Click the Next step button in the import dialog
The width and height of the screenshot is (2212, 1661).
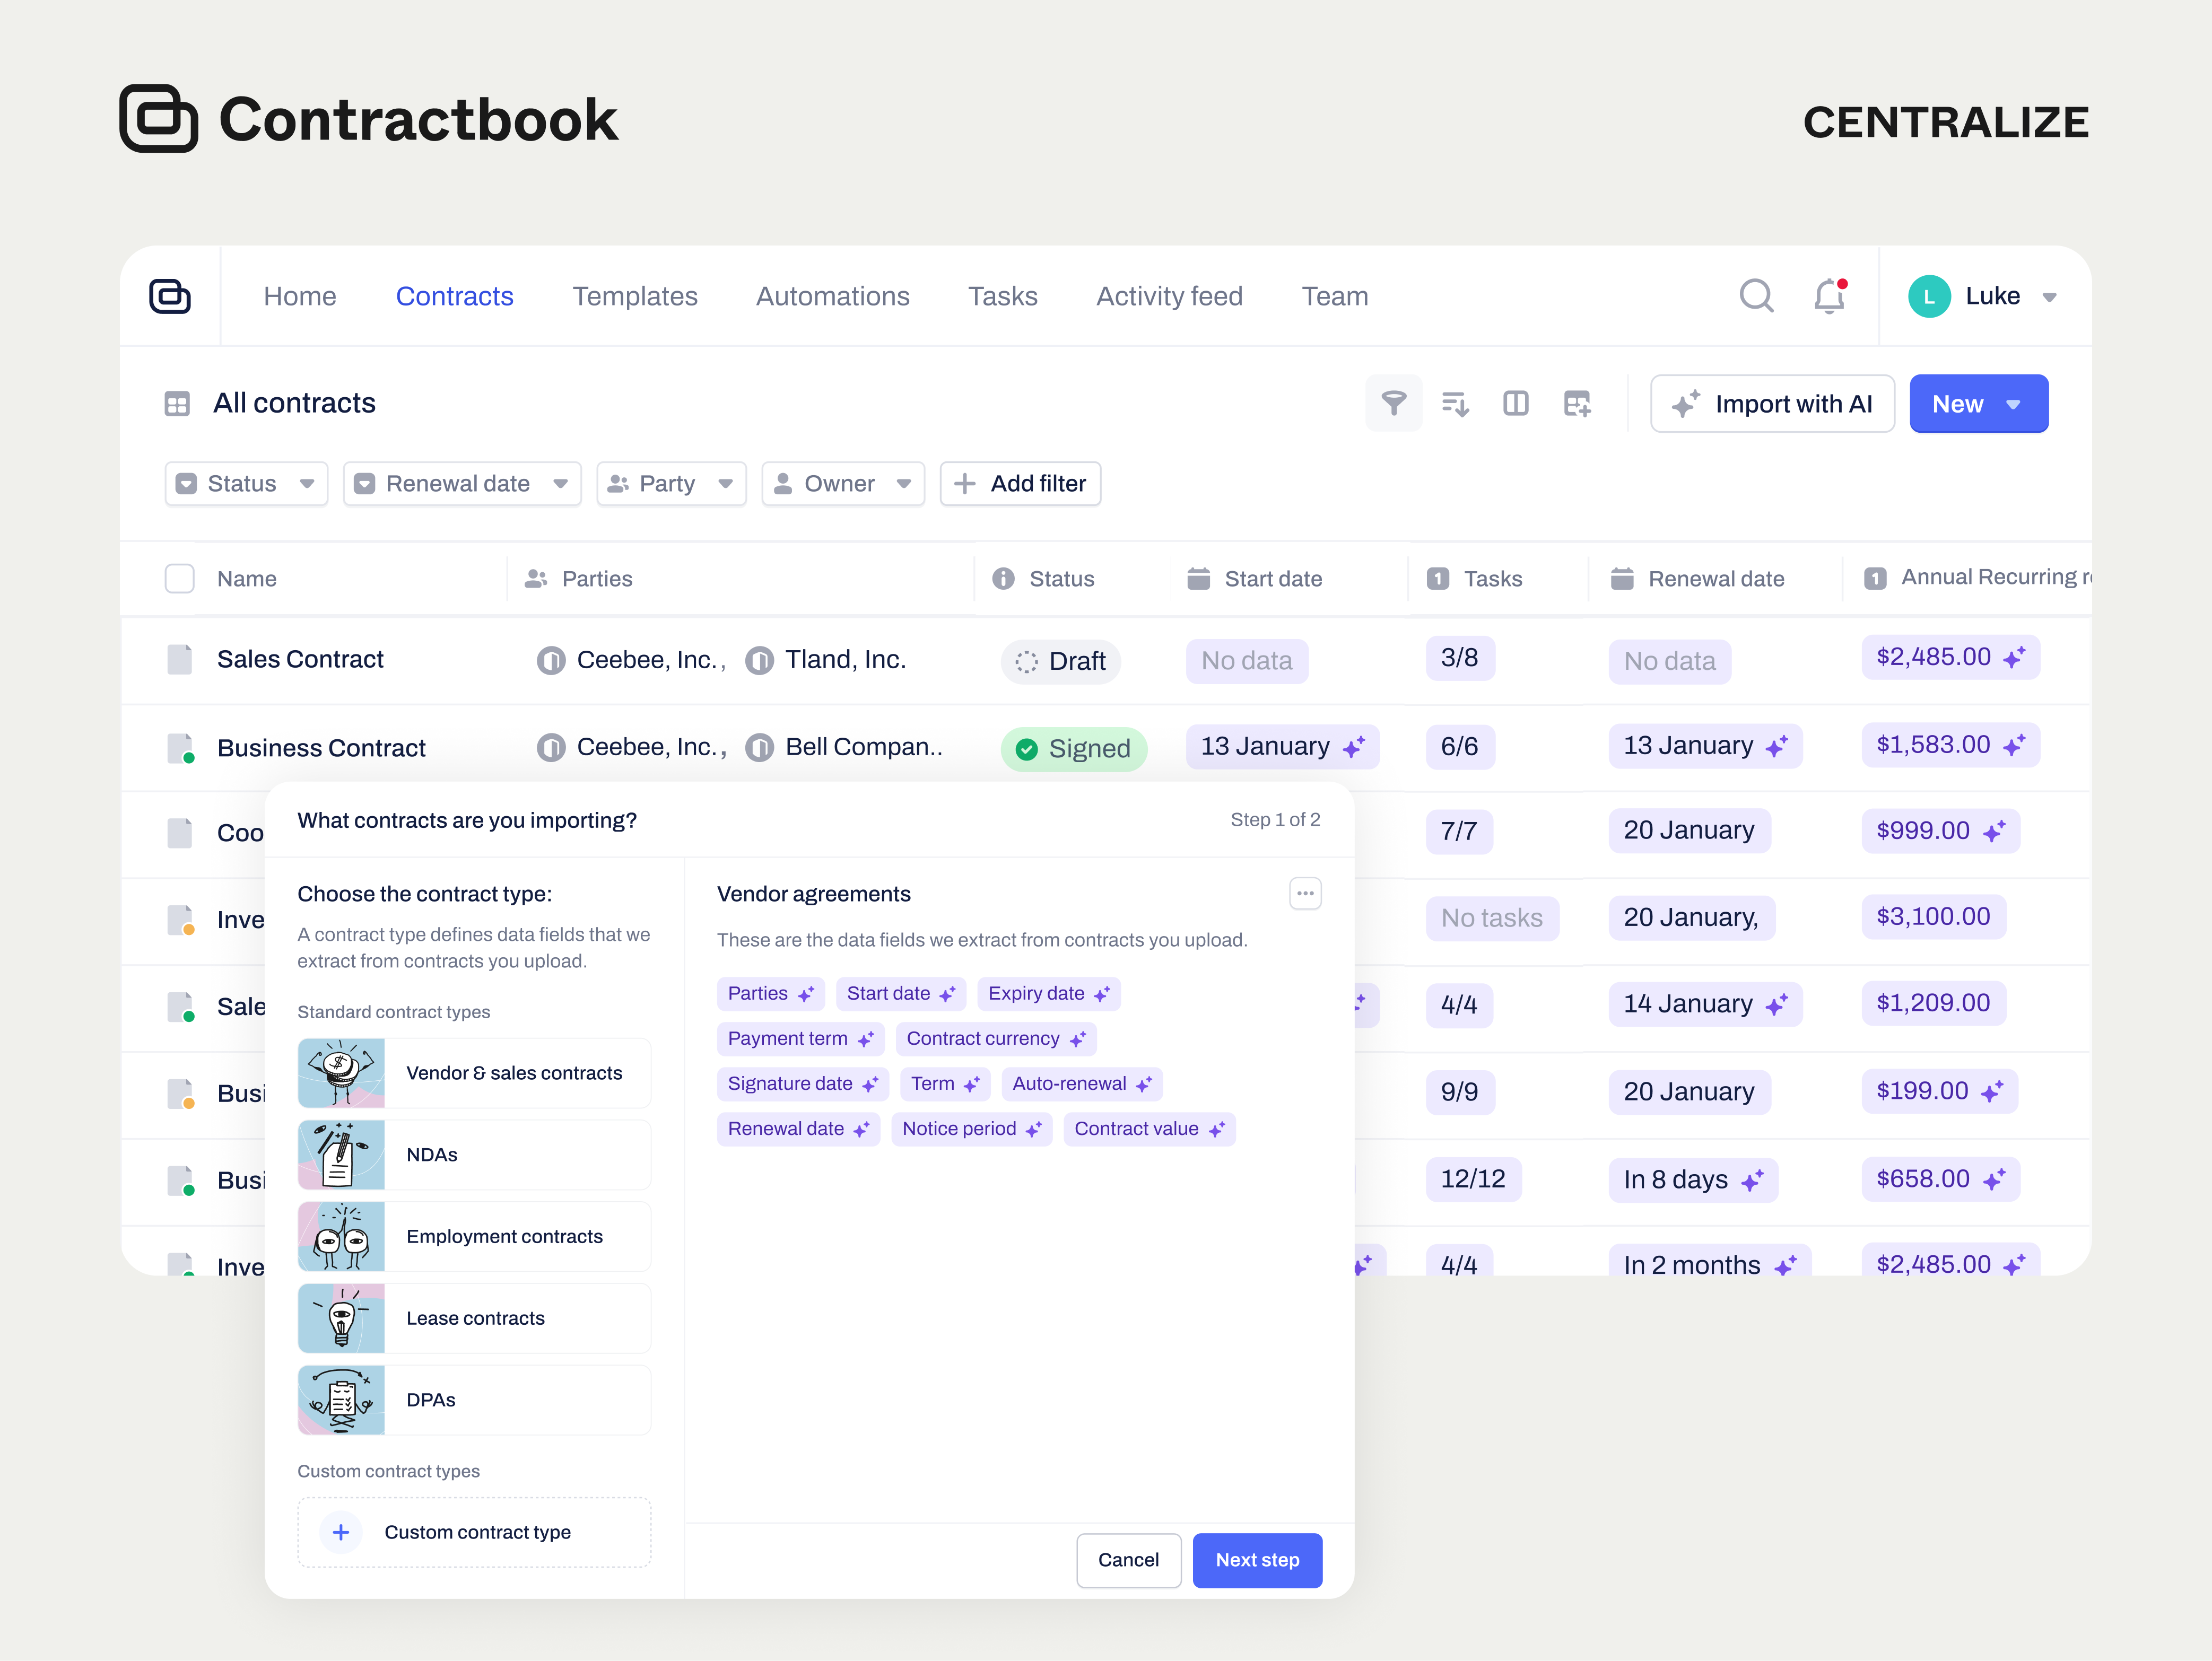click(1257, 1560)
